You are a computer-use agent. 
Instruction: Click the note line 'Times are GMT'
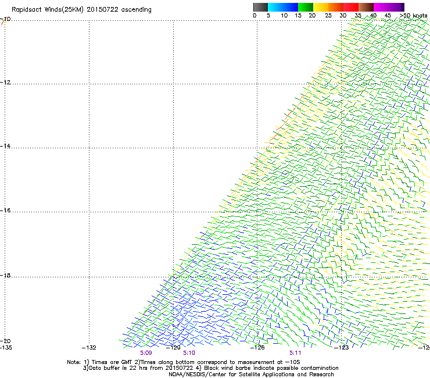[x=112, y=362]
